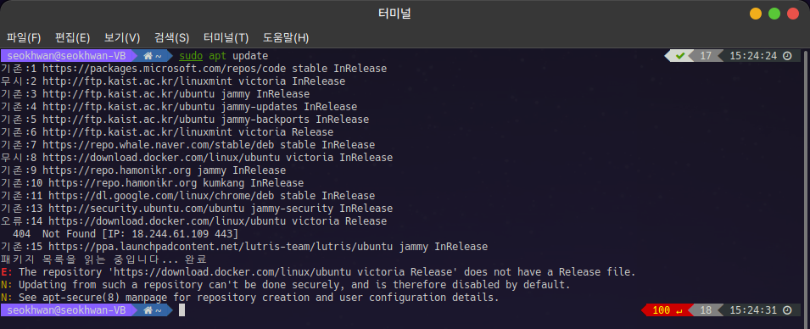Click bottom prompt 'seokhwan@seokhwan-VB' segment
810x329 pixels.
[x=66, y=310]
